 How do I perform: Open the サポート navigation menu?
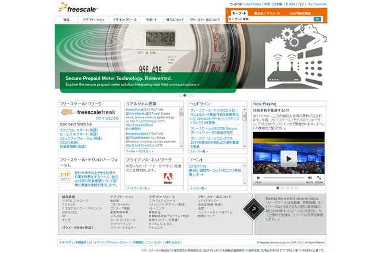click(151, 20)
